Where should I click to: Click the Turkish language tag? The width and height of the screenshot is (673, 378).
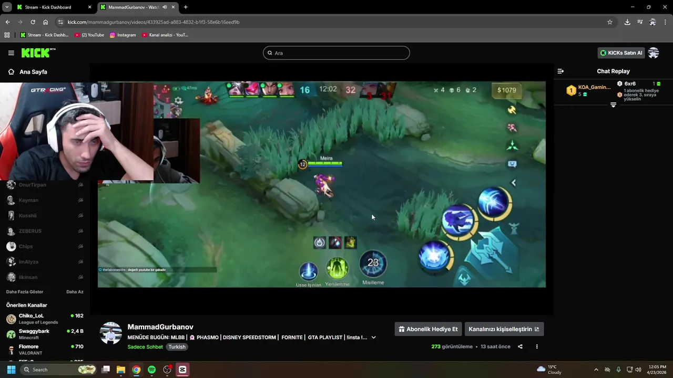(177, 347)
